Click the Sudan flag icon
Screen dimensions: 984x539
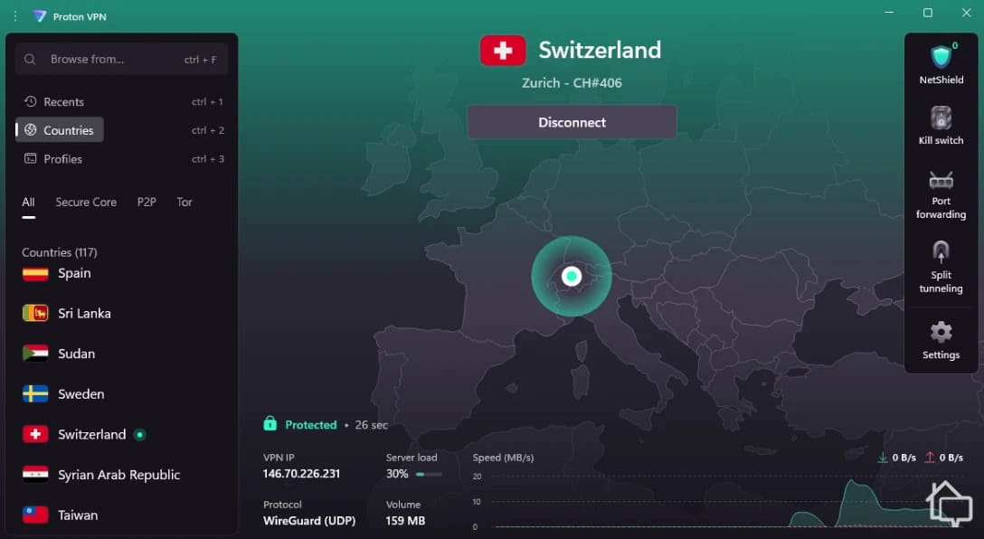pyautogui.click(x=35, y=354)
